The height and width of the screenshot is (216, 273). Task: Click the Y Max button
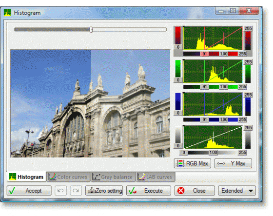[x=233, y=163]
